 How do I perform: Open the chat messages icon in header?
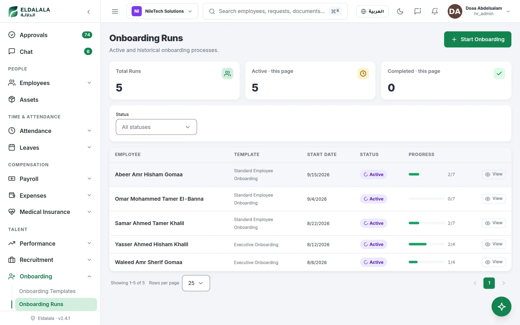(x=417, y=11)
